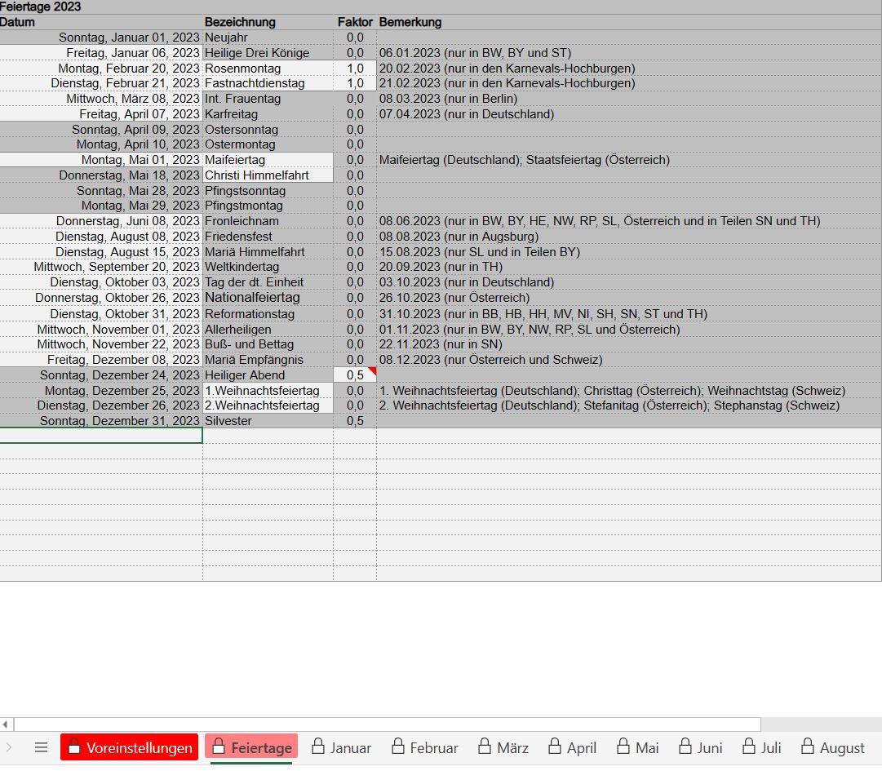The image size is (882, 771).
Task: Select the Mariä Empfängnis cell
Action: (268, 359)
